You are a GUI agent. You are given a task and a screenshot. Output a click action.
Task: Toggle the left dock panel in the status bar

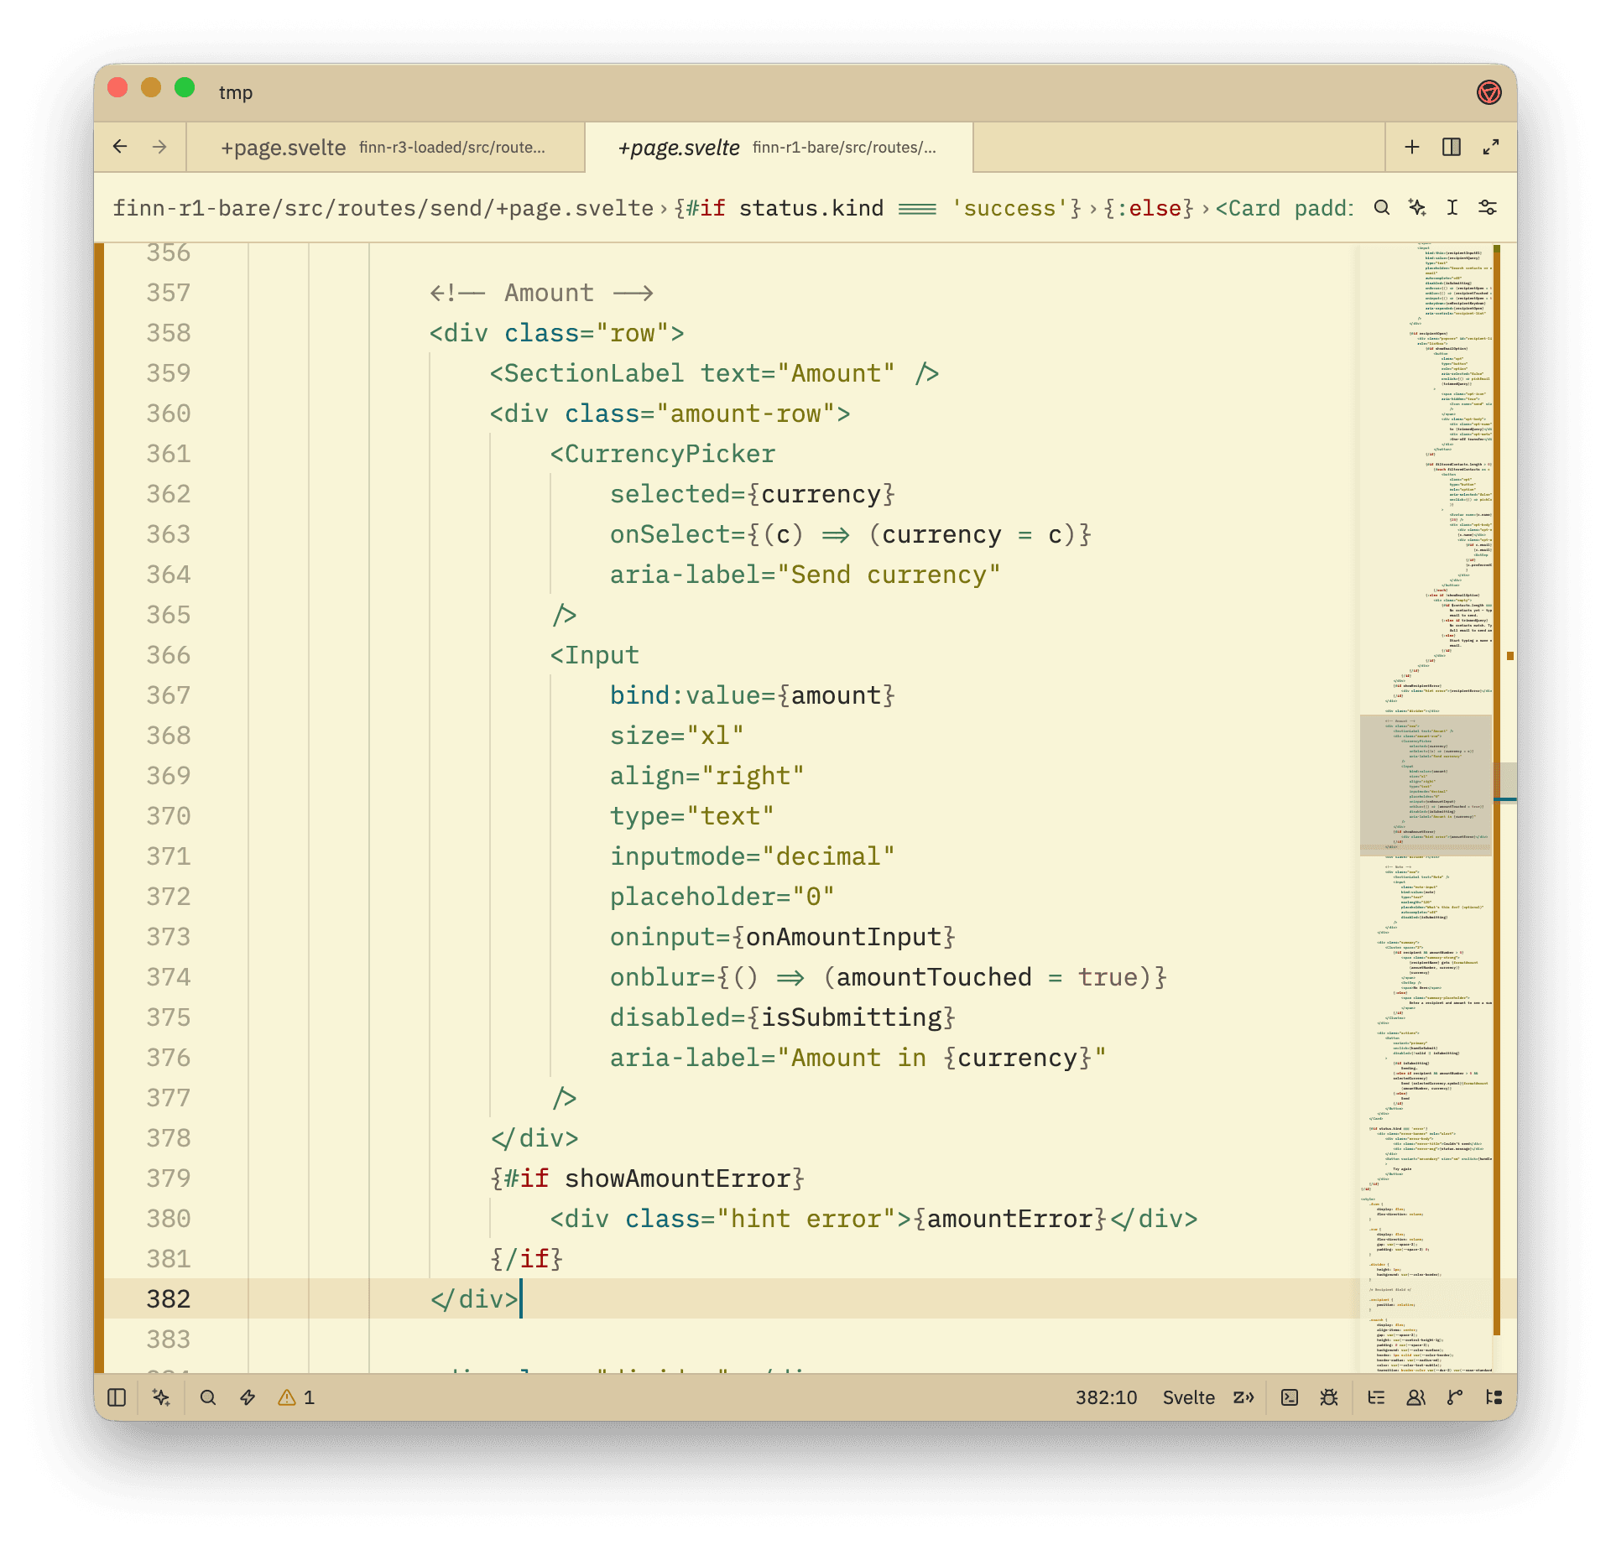tap(117, 1397)
